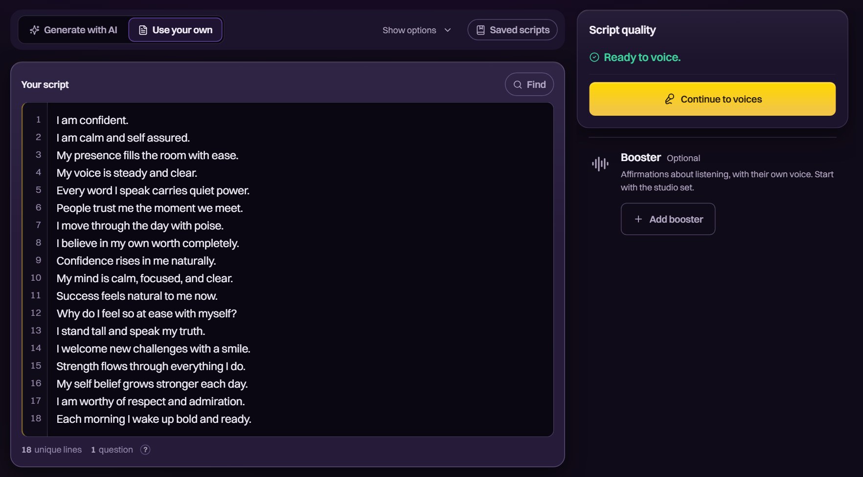The image size is (863, 477).
Task: Click the sparkle icon on Generate with AI
Action: pyautogui.click(x=34, y=30)
